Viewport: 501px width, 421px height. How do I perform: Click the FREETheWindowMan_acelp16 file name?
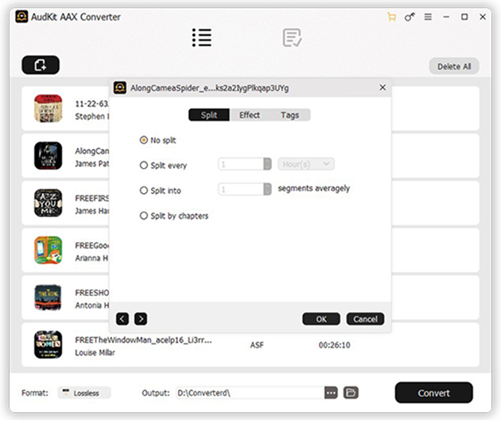(x=143, y=340)
